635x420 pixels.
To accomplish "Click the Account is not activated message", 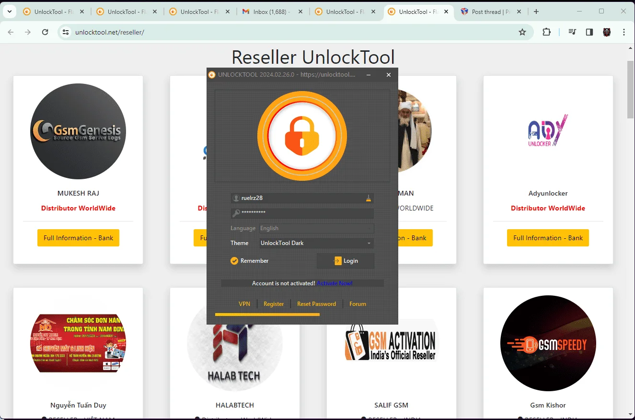I will click(x=283, y=283).
